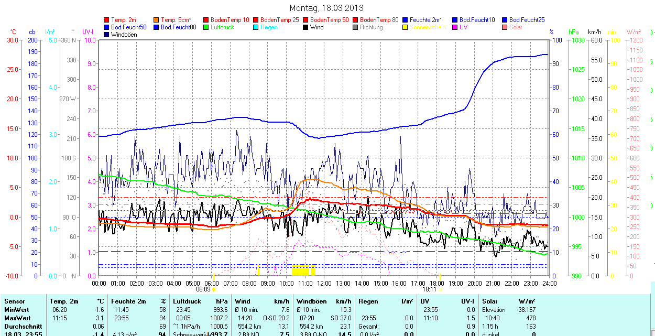The width and height of the screenshot is (655, 336).
Task: Click the yellow Sonnenschein legend square
Action: (x=406, y=27)
